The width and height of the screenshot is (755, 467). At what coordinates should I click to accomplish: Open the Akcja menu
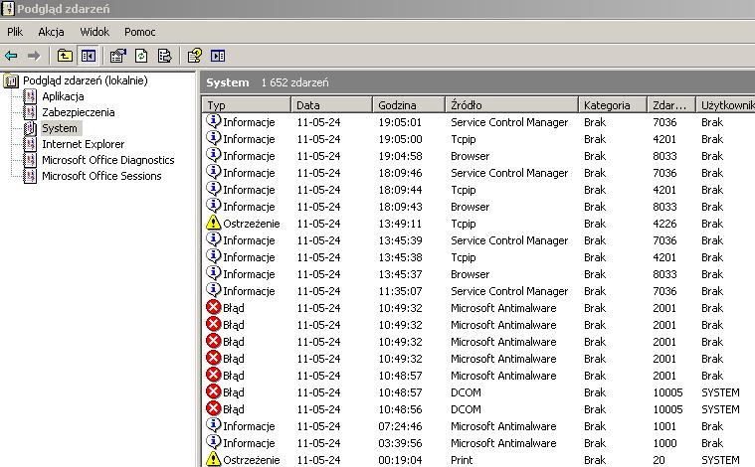[51, 32]
